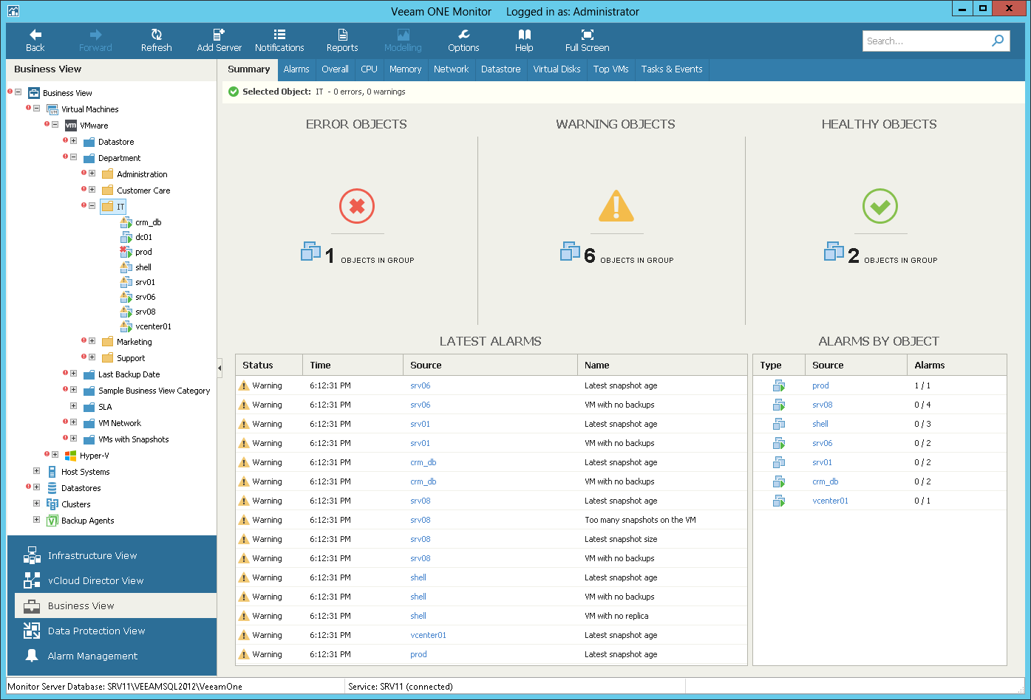
Task: Click the Hyper-V Windows logo icon
Action: point(71,456)
